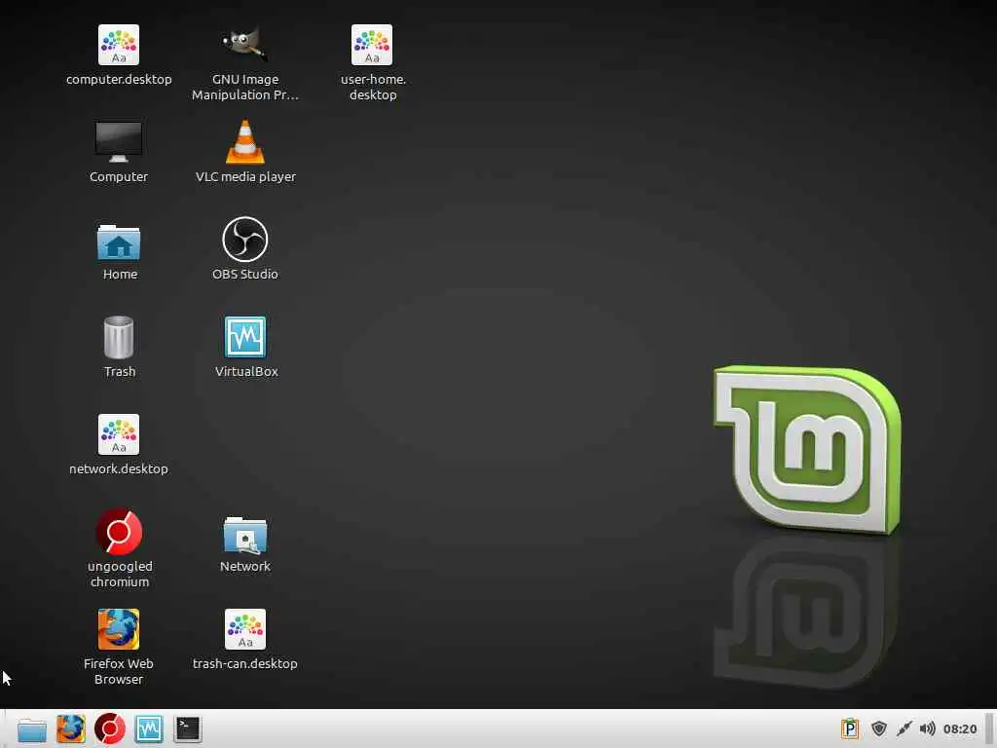997x748 pixels.
Task: Select the VirtualBox desktop icon
Action: [x=244, y=336]
